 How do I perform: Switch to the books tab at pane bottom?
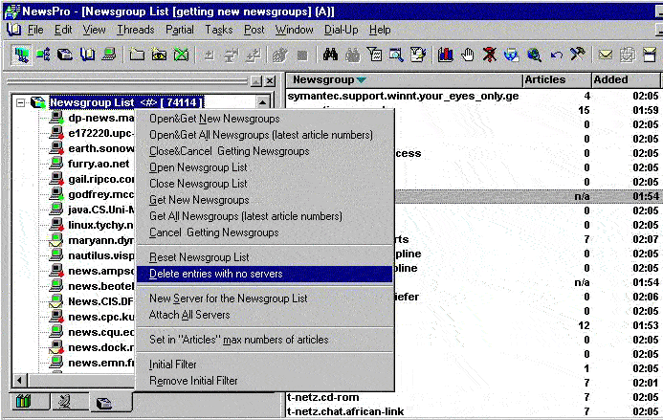[x=23, y=401]
